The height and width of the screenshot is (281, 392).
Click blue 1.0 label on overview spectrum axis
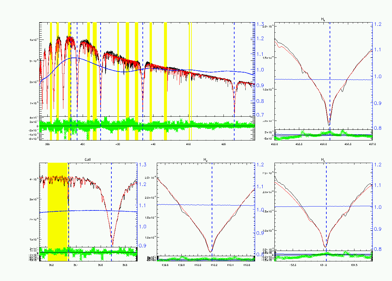point(260,70)
